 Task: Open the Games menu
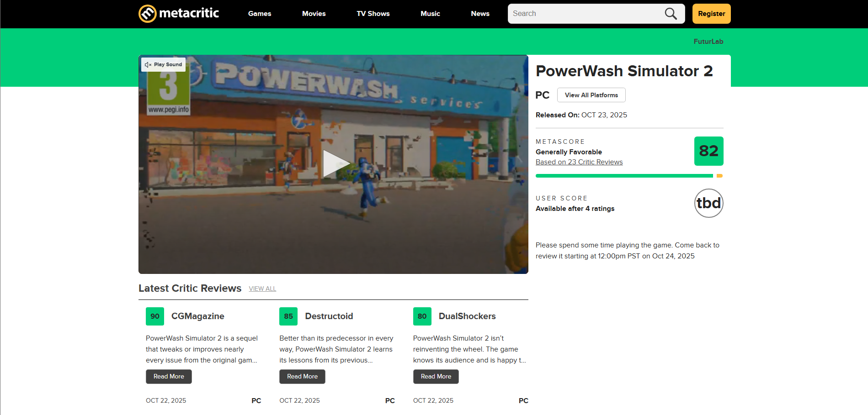(260, 14)
